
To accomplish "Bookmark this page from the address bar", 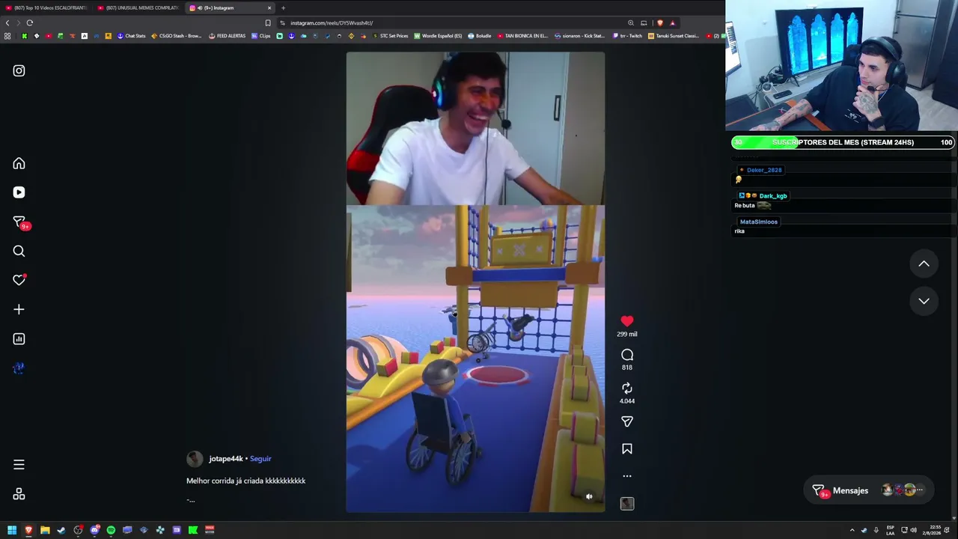I will pyautogui.click(x=268, y=22).
